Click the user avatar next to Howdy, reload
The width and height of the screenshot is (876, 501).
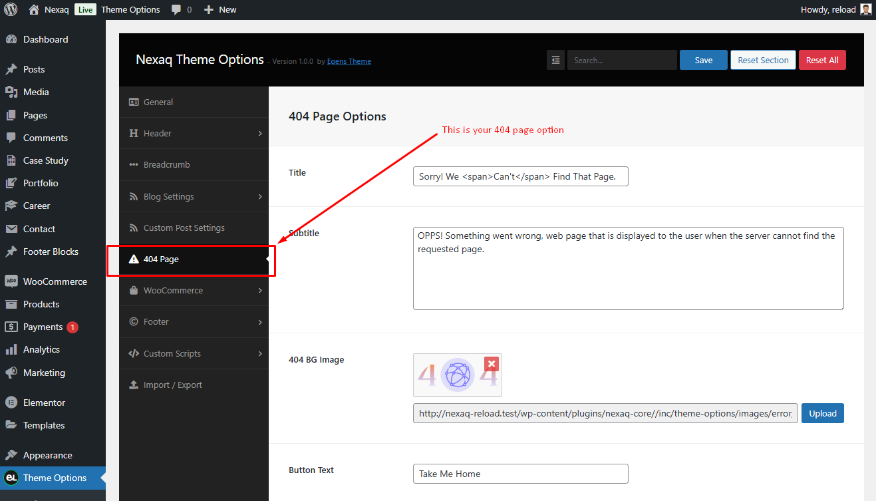[865, 9]
